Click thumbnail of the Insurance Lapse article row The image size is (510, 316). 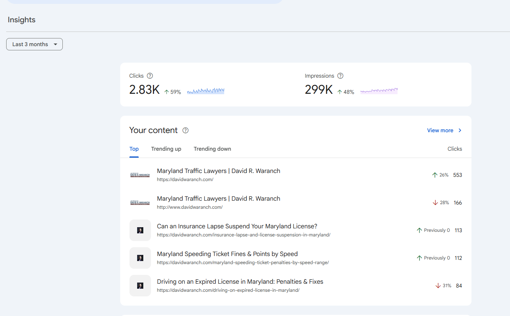point(140,230)
